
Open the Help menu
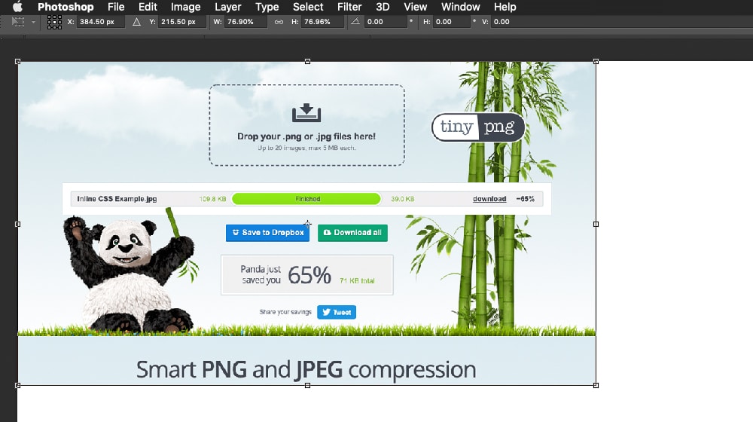[505, 7]
